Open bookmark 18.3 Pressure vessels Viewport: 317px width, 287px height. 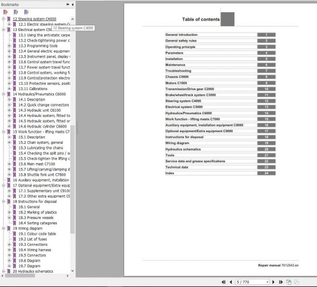tap(36, 217)
